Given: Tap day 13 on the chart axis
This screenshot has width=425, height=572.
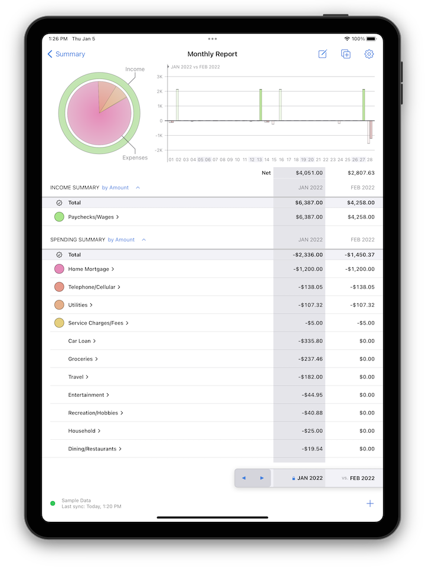Looking at the screenshot, I should pos(259,160).
